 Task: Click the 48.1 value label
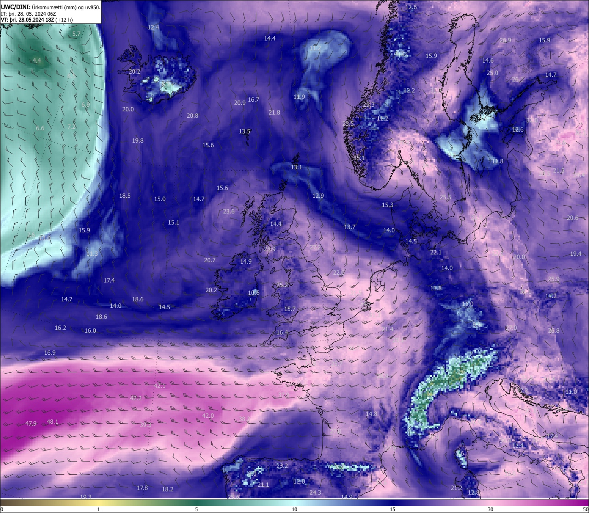coord(52,421)
